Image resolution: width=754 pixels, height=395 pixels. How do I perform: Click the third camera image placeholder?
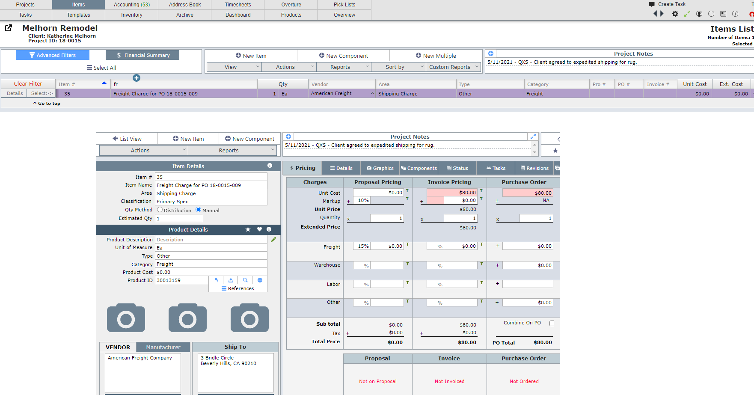[249, 318]
